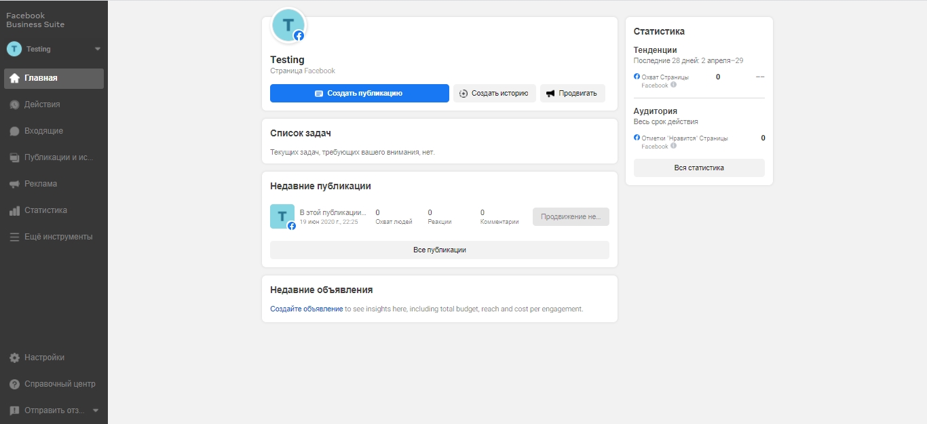This screenshot has width=927, height=424.
Task: Open the Охват Страницы info tooltip icon
Action: (673, 85)
